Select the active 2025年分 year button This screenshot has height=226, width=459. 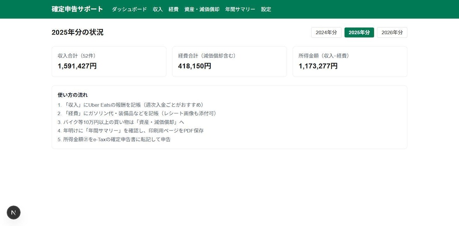tap(359, 32)
